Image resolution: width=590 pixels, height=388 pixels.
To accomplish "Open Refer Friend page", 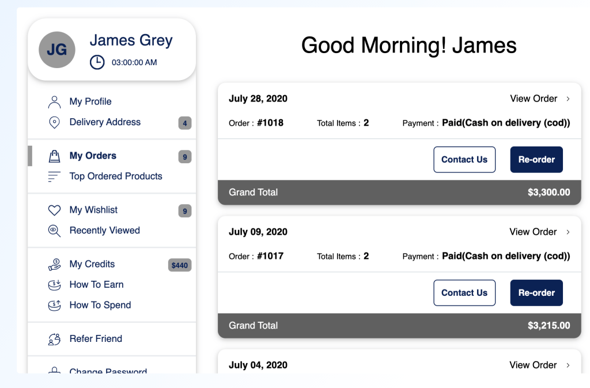I will coord(96,338).
